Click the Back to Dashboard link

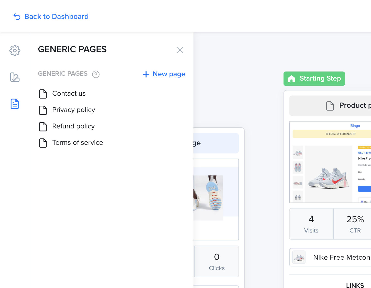click(x=51, y=17)
